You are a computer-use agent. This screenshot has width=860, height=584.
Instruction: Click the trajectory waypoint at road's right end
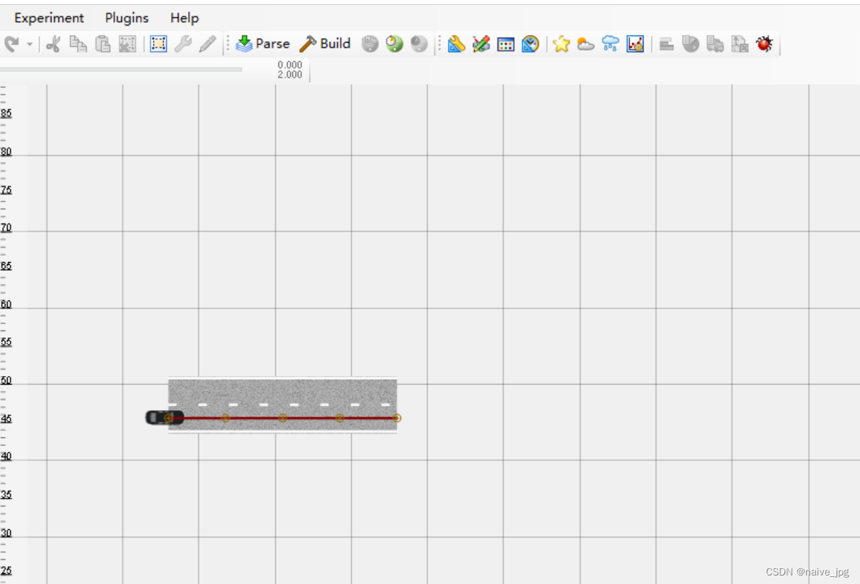[x=397, y=418]
